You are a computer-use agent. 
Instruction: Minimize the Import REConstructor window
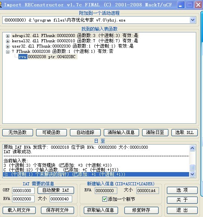(x=181, y=5)
